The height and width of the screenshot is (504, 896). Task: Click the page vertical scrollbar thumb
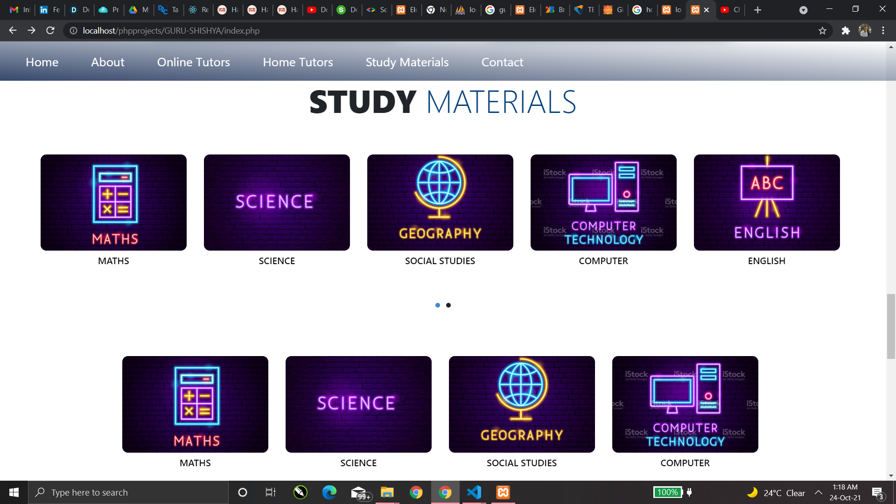click(x=891, y=326)
